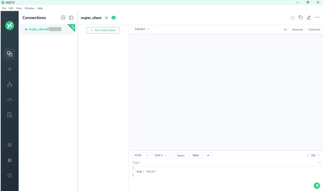Click the New Subscription button
The width and height of the screenshot is (323, 191).
(x=103, y=30)
